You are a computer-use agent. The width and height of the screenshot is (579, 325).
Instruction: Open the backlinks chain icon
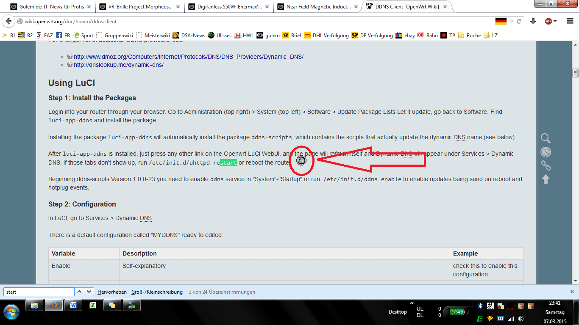click(x=546, y=165)
